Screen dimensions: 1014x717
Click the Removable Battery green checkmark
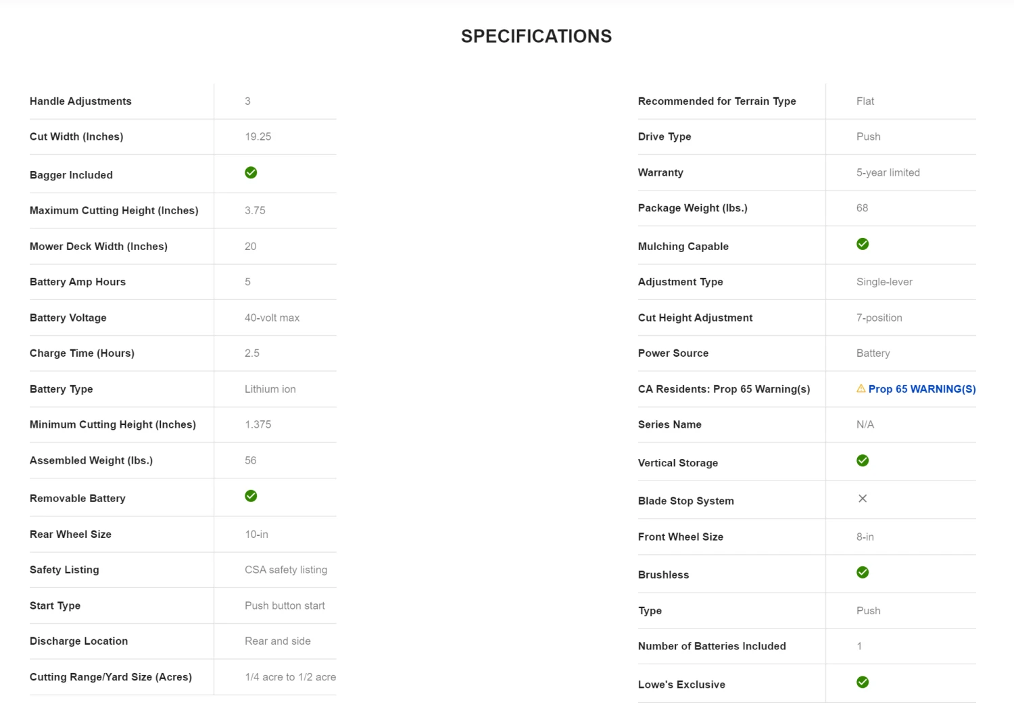tap(251, 496)
